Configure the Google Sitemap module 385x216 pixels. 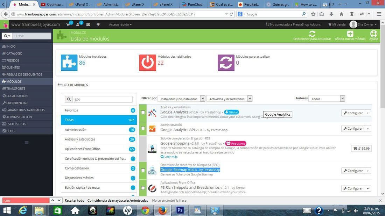[353, 171]
